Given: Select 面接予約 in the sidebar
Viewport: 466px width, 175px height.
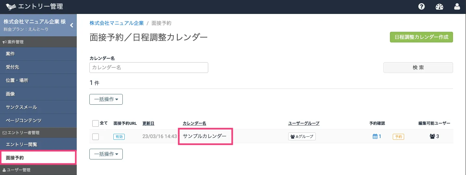Looking at the screenshot, I should [x=38, y=158].
